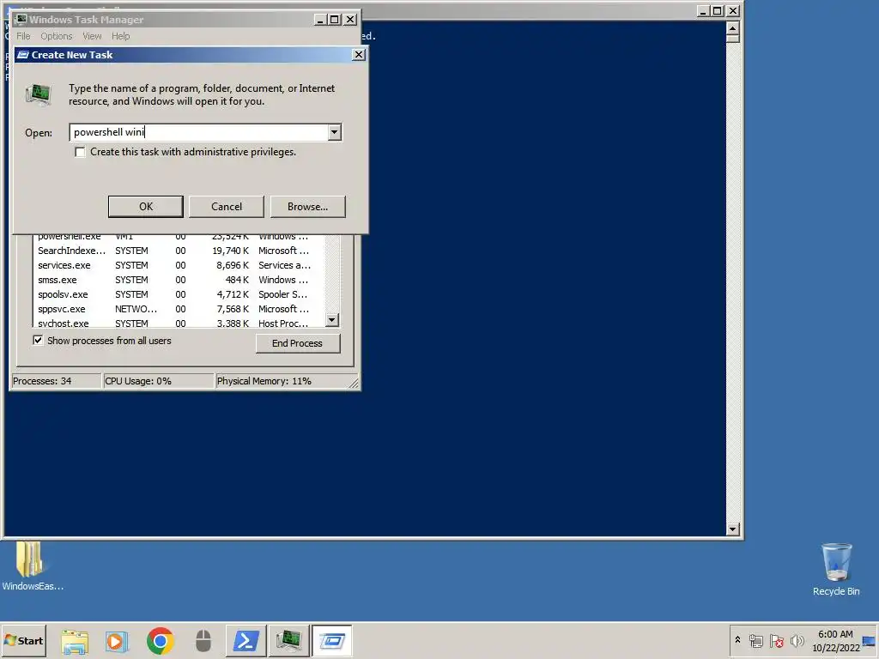Click the OK button in Create New Task
Screen dimensions: 879x659
tap(146, 206)
